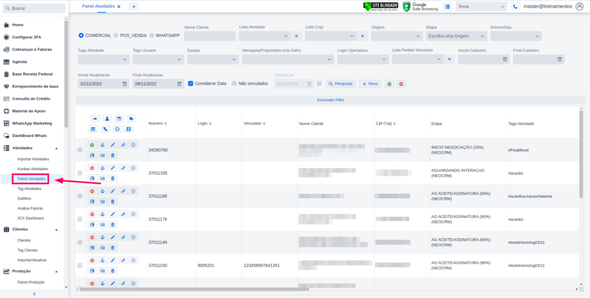The height and width of the screenshot is (298, 590).
Task: Select the POS_VENDA radio option
Action: coord(116,36)
